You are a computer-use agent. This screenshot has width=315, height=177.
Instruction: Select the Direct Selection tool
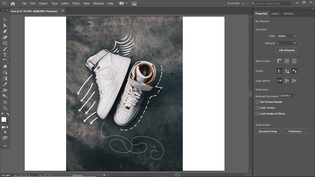click(x=5, y=25)
